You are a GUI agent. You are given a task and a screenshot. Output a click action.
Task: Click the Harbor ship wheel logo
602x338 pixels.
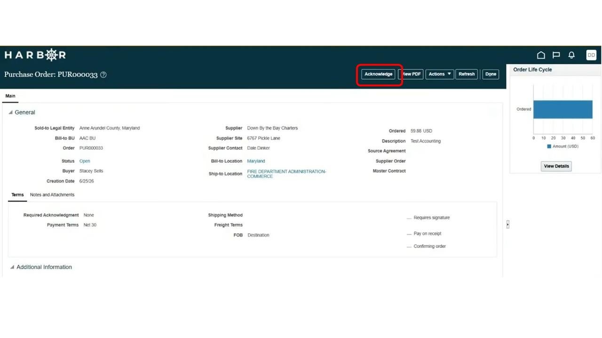point(51,55)
